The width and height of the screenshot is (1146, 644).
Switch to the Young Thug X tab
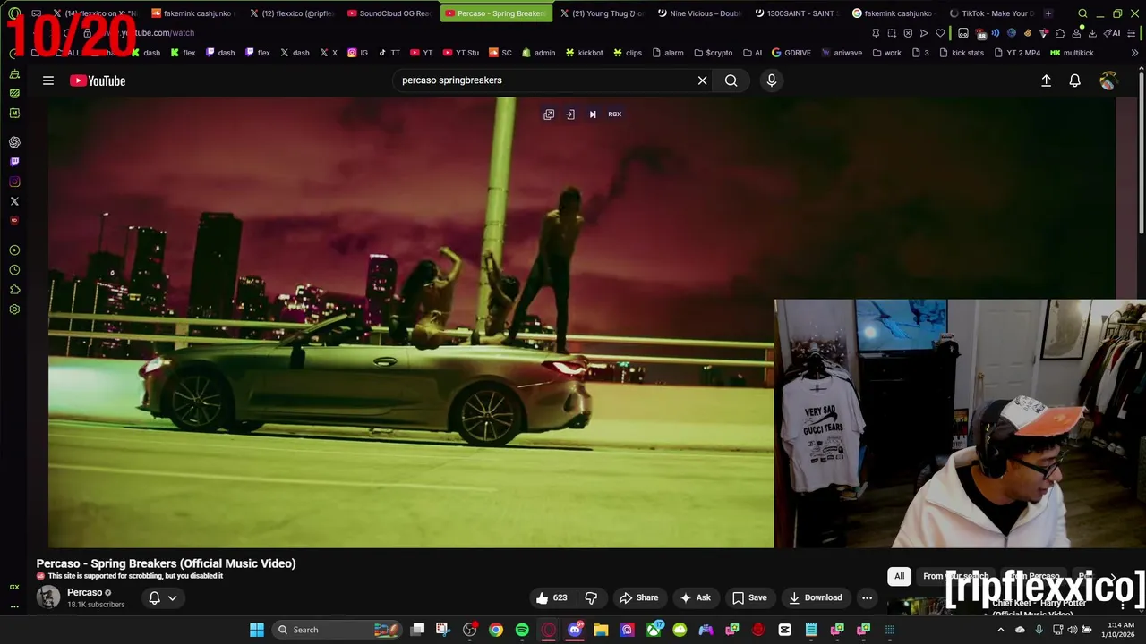pyautogui.click(x=601, y=13)
